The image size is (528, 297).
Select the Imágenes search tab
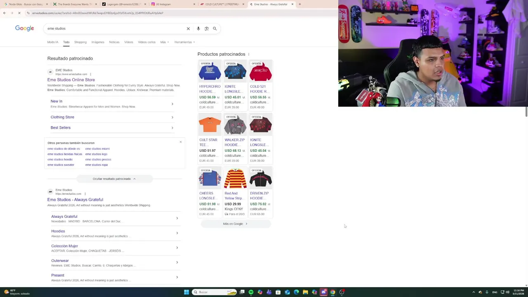[x=98, y=42]
